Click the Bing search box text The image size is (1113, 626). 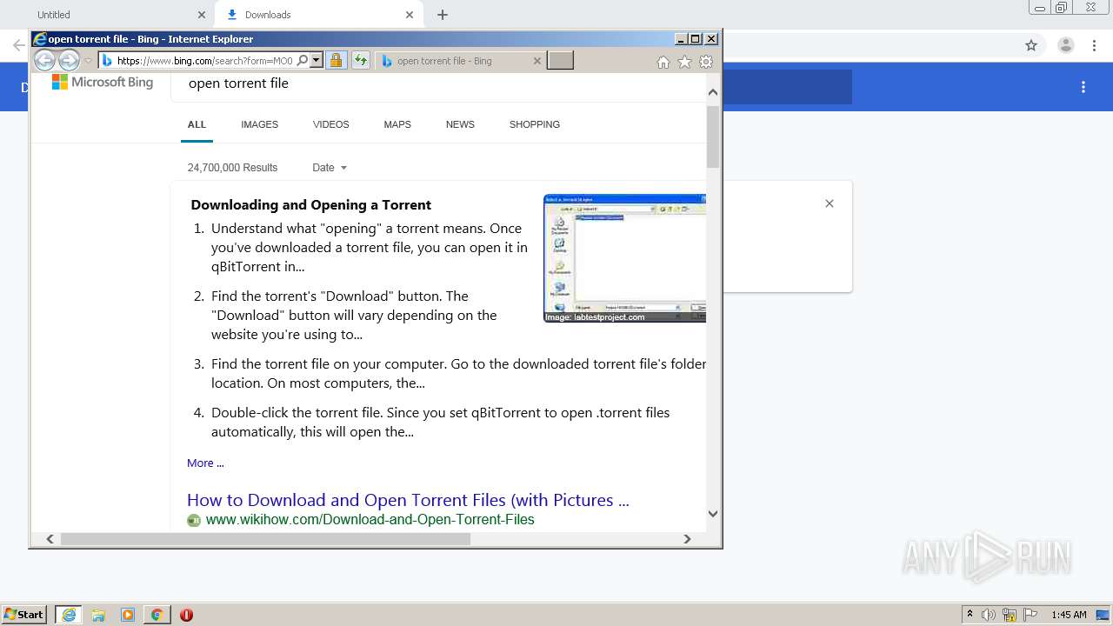point(238,83)
